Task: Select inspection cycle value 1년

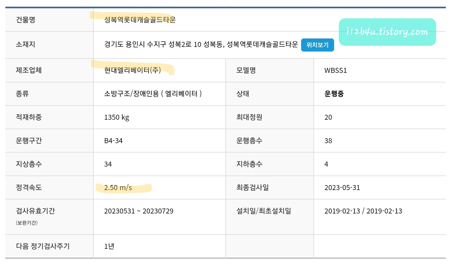Action: (109, 247)
